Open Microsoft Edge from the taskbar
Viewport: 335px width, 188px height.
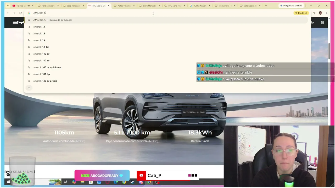pos(116,182)
